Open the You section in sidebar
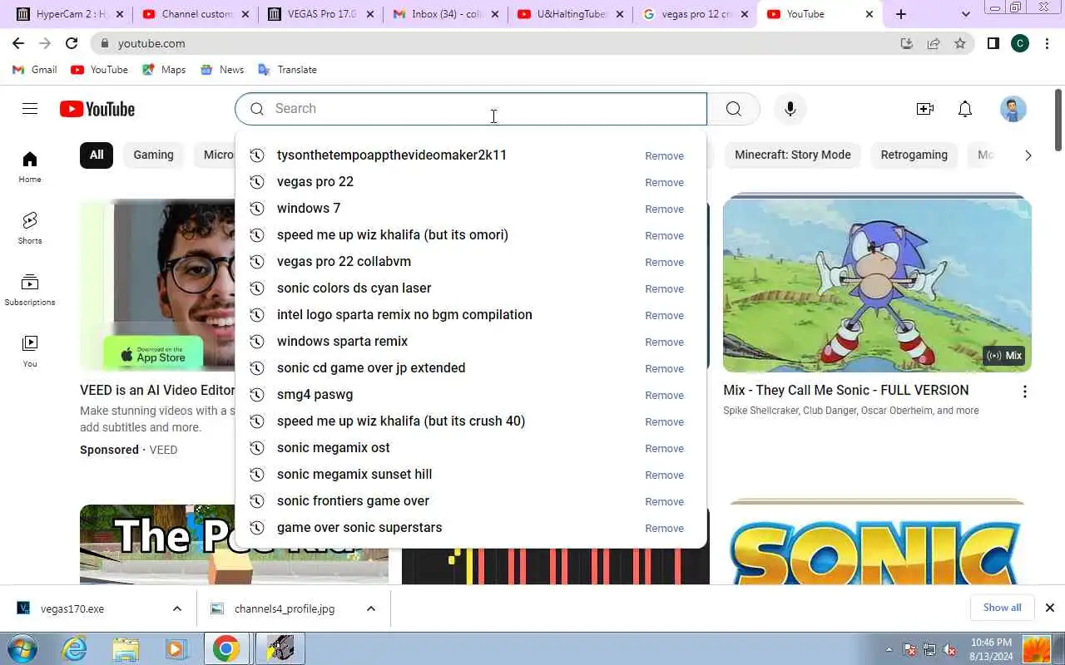Screen dimensions: 1065x665 click(x=30, y=351)
